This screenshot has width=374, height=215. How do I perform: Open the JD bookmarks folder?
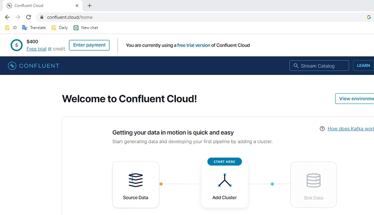coord(11,28)
